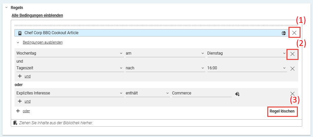Click the Regel löschen button
Image resolution: width=313 pixels, height=137 pixels.
point(282,111)
